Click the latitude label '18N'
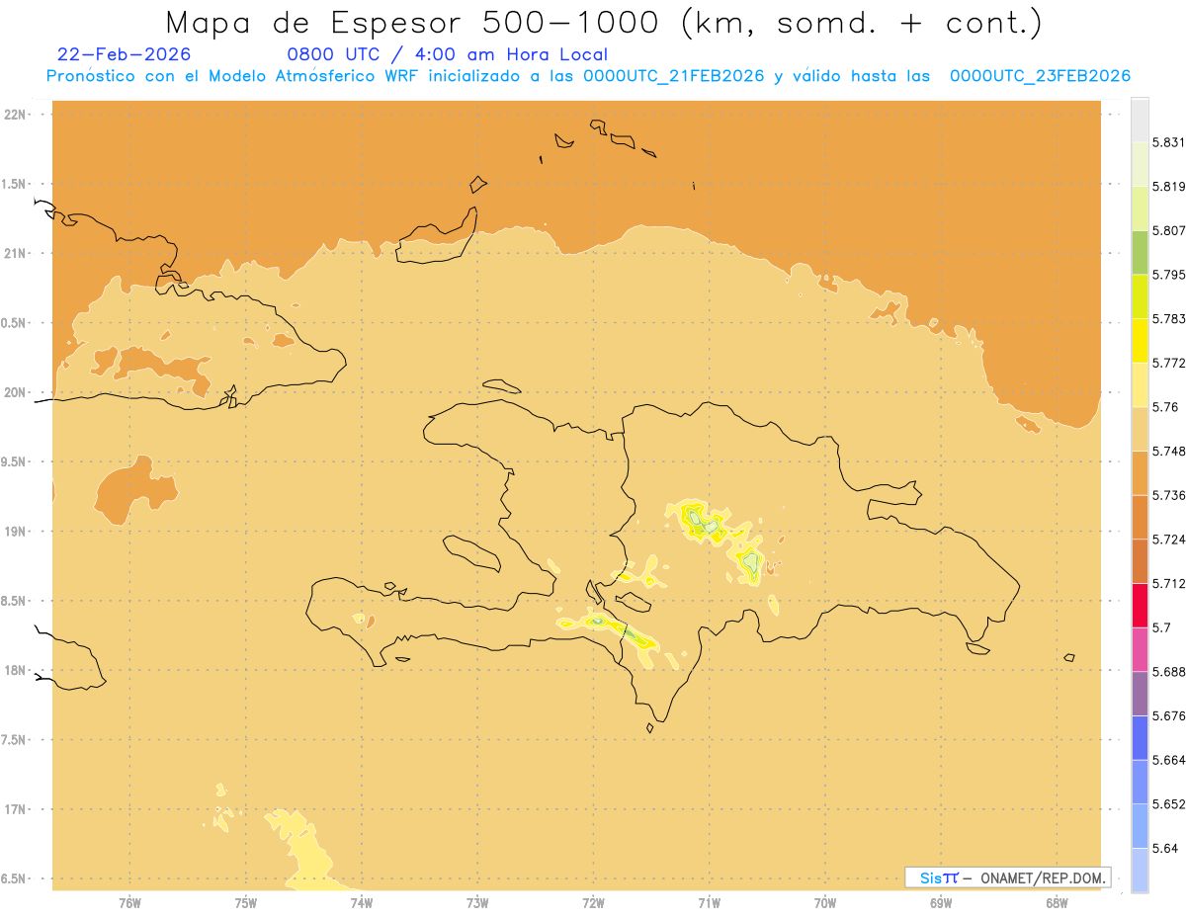This screenshot has height=916, width=1186. [14, 671]
